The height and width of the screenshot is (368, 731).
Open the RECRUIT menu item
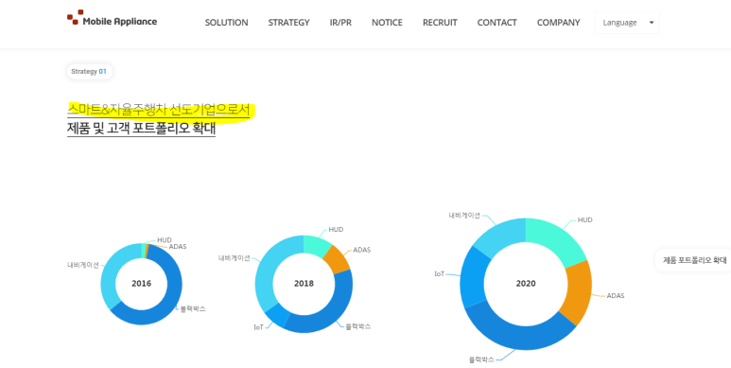pyautogui.click(x=440, y=23)
